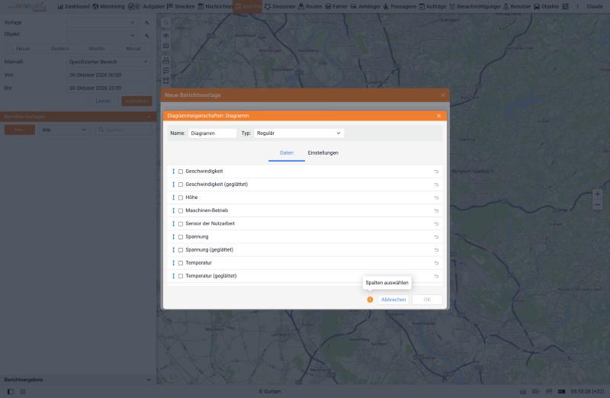Enable the Maschinen-Betrieb checkbox
610x398 pixels.
tap(181, 210)
